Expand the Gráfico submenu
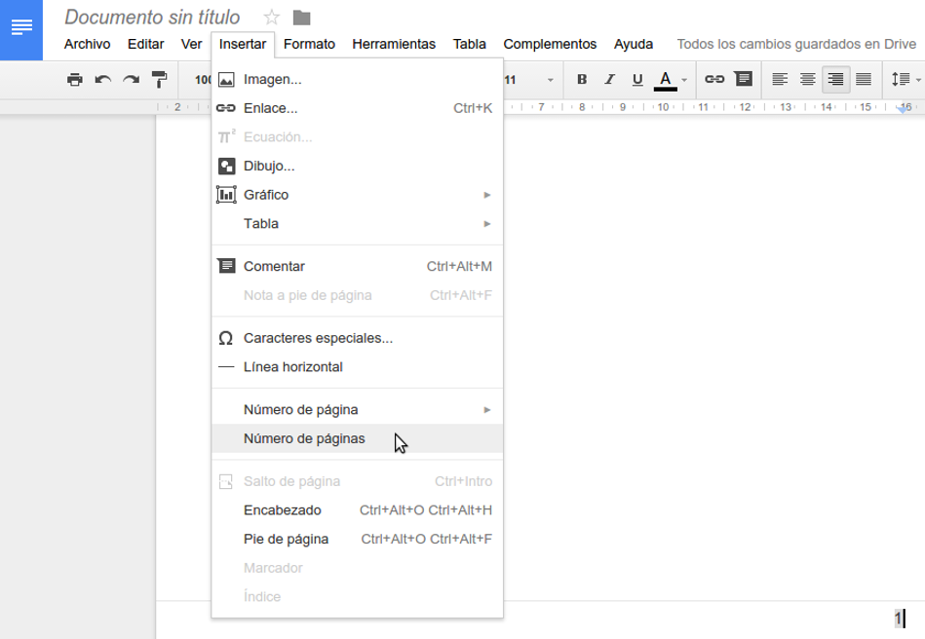 357,195
